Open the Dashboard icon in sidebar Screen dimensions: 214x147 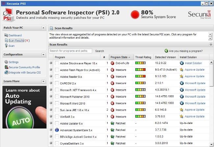point(6,35)
